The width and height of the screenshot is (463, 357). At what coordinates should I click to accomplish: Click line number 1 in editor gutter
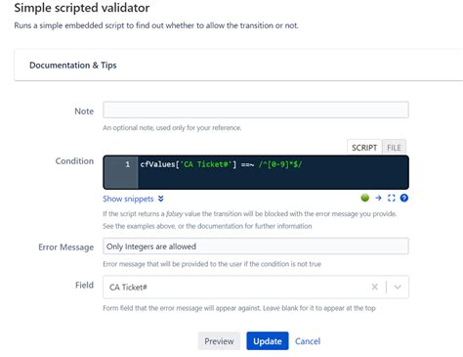click(x=127, y=164)
